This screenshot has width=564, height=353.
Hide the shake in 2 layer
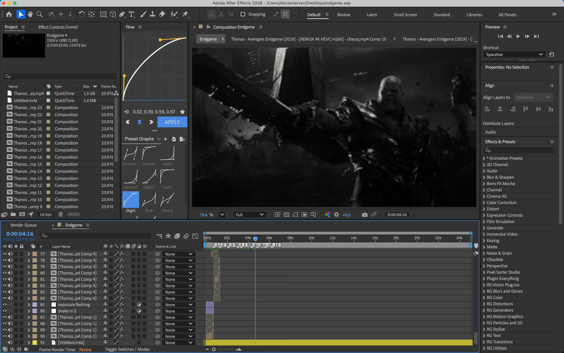coord(5,311)
